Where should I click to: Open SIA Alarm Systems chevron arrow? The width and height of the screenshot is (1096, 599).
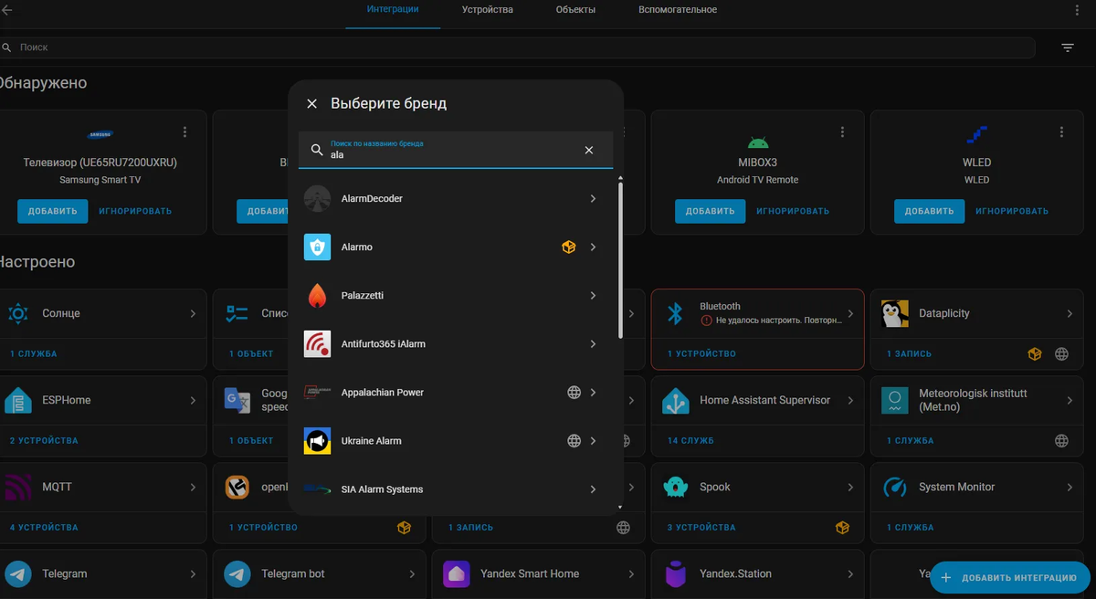tap(593, 489)
